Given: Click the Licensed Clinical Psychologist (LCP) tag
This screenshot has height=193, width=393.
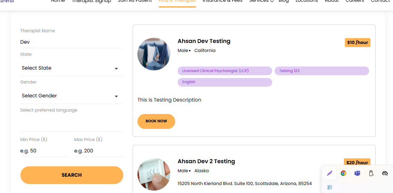Looking at the screenshot, I should (x=225, y=71).
